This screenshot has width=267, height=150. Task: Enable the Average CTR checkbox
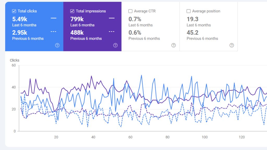pos(130,11)
